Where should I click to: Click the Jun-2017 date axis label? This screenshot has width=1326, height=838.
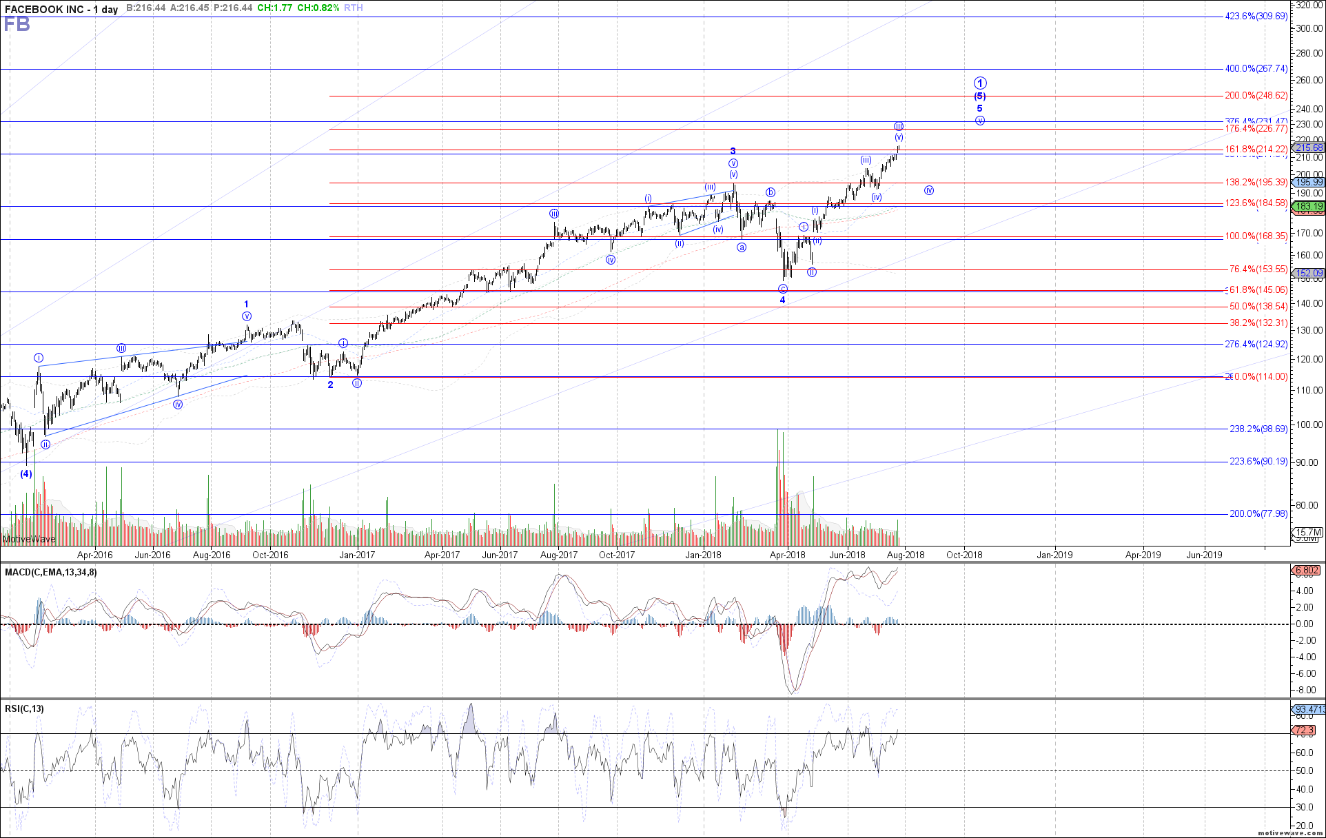tap(500, 555)
